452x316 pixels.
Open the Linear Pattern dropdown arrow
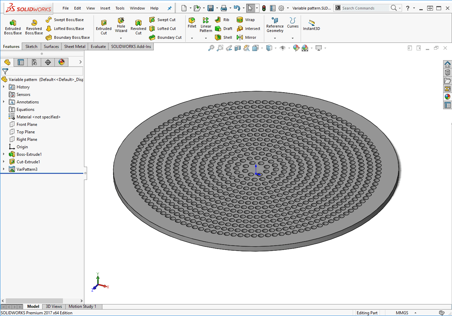click(206, 38)
